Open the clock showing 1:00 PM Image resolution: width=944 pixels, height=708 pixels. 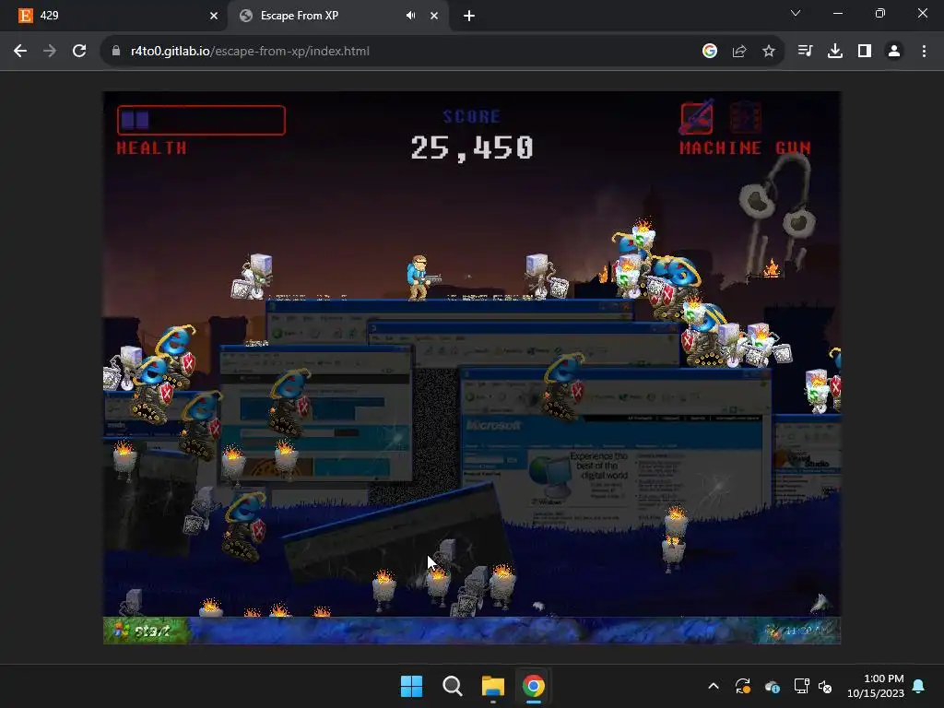(x=876, y=686)
